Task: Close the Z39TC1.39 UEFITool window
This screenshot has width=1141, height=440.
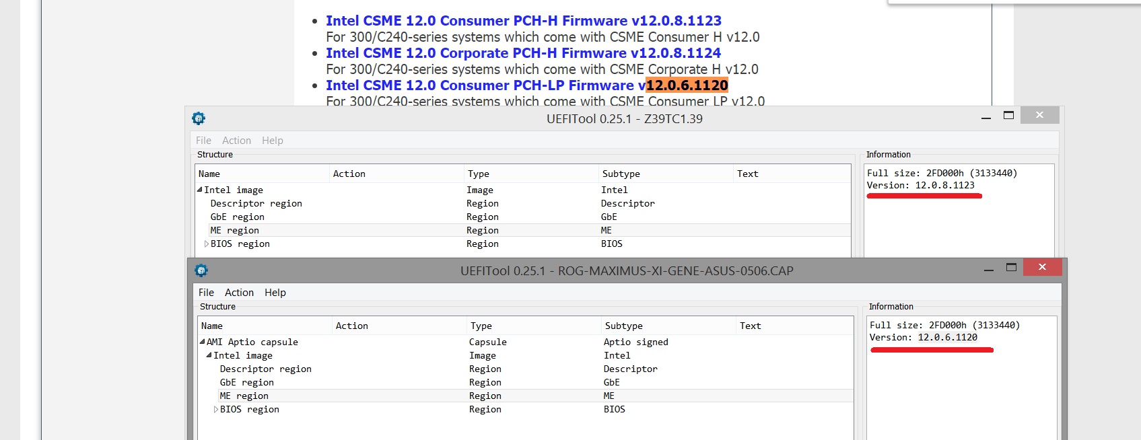Action: pos(1039,115)
